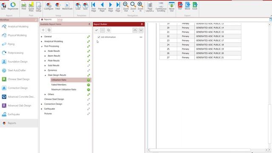Go to the First Page
The image size is (272, 153).
click(93, 7)
